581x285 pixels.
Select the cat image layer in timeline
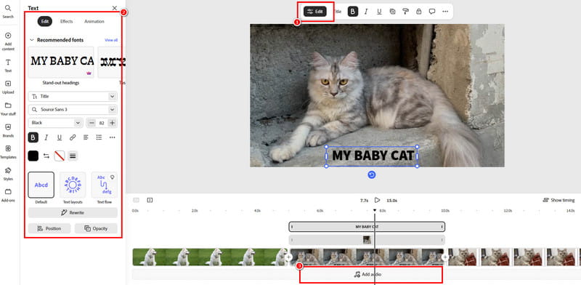click(x=367, y=240)
